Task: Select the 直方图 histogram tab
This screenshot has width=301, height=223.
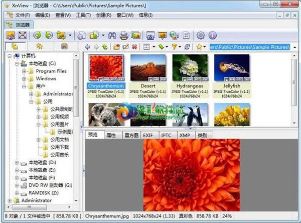Action: 131,135
